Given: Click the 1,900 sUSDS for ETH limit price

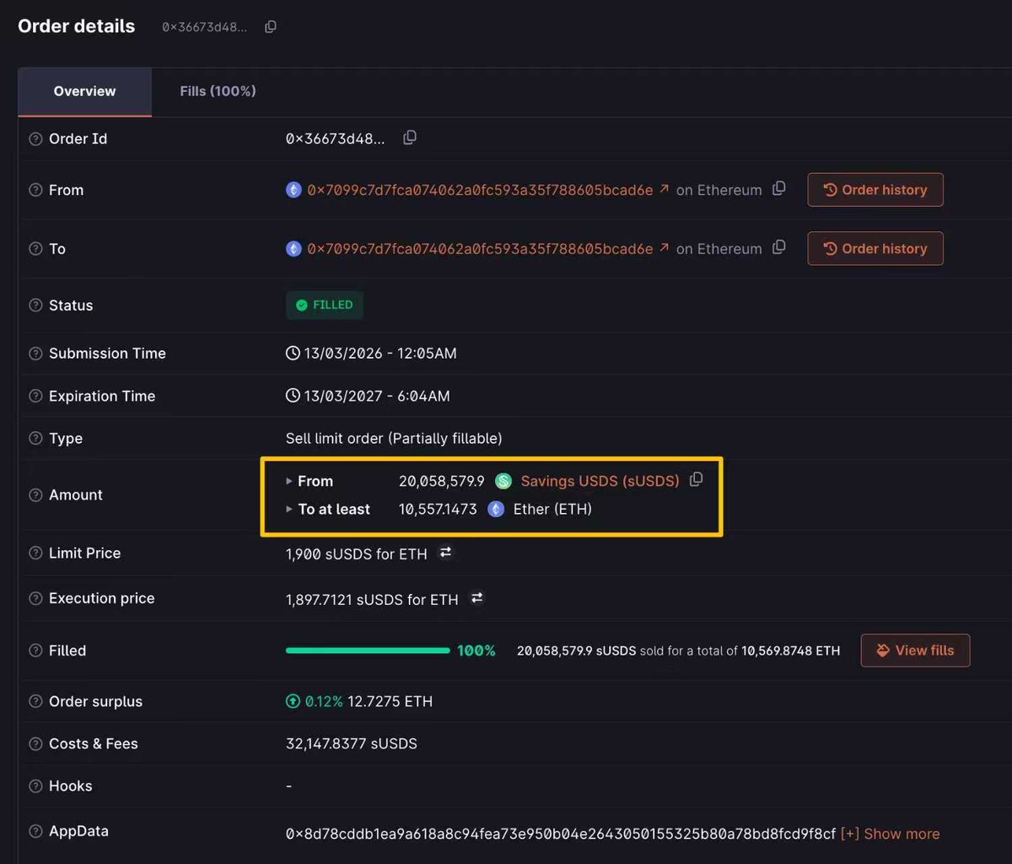Looking at the screenshot, I should pos(357,553).
